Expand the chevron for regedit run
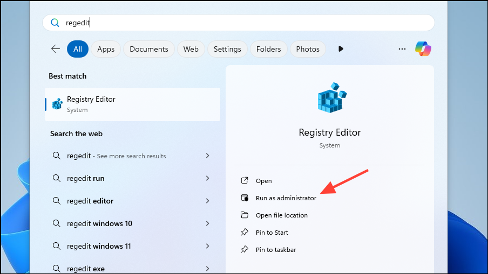 tap(208, 178)
